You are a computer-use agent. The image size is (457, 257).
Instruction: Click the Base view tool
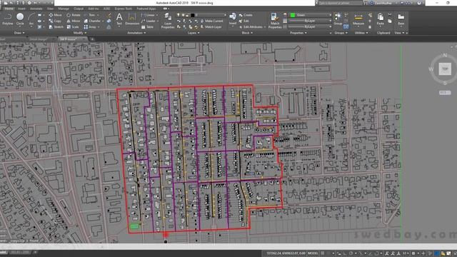pyautogui.click(x=401, y=19)
